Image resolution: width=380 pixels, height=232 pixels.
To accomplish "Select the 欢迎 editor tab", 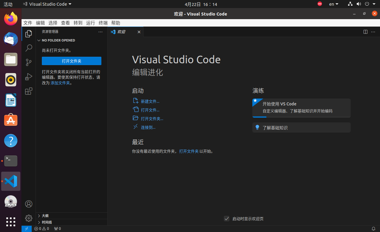I will coord(126,32).
